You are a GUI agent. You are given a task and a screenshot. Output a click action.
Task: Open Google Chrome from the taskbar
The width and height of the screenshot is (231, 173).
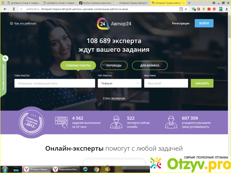[96, 169]
